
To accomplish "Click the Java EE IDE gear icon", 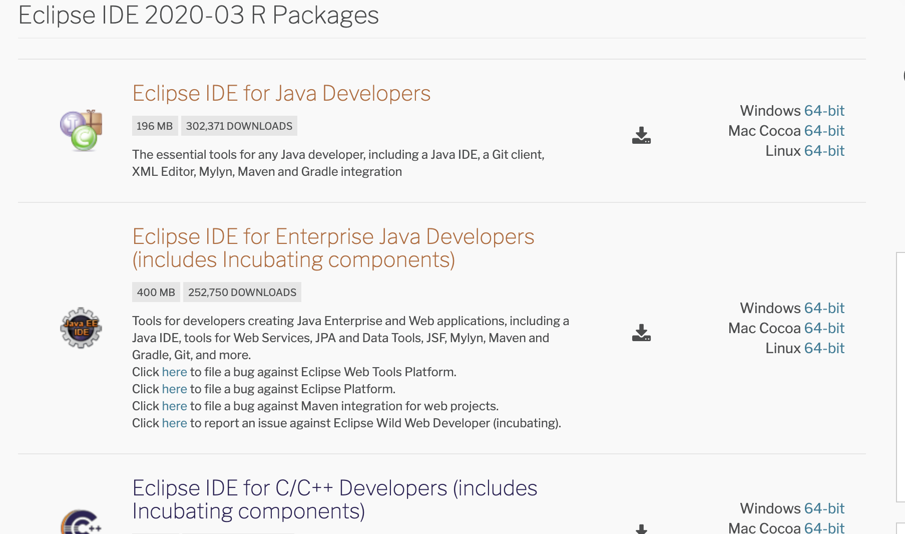I will click(x=81, y=328).
